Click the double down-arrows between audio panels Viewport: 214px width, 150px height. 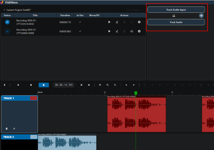[174, 16]
